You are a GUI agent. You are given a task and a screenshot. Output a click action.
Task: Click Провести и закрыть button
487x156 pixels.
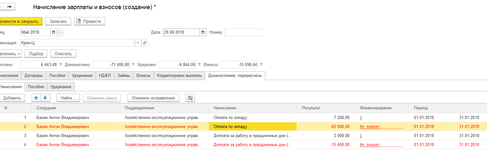tap(21, 21)
